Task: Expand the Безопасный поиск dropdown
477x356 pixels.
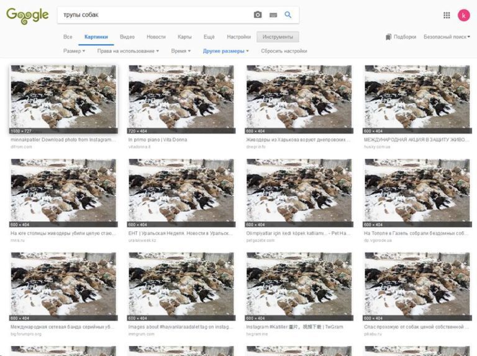Action: 447,37
